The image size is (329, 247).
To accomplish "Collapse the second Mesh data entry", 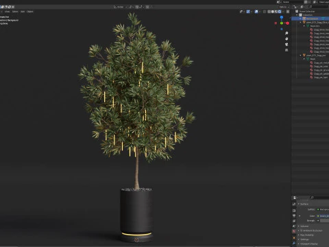I will tap(304, 59).
